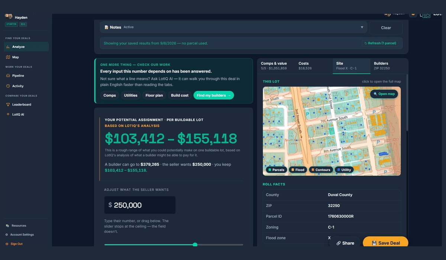Viewport: 446px width, 260px height.
Task: Click Sign Out in the sidebar
Action: click(14, 244)
